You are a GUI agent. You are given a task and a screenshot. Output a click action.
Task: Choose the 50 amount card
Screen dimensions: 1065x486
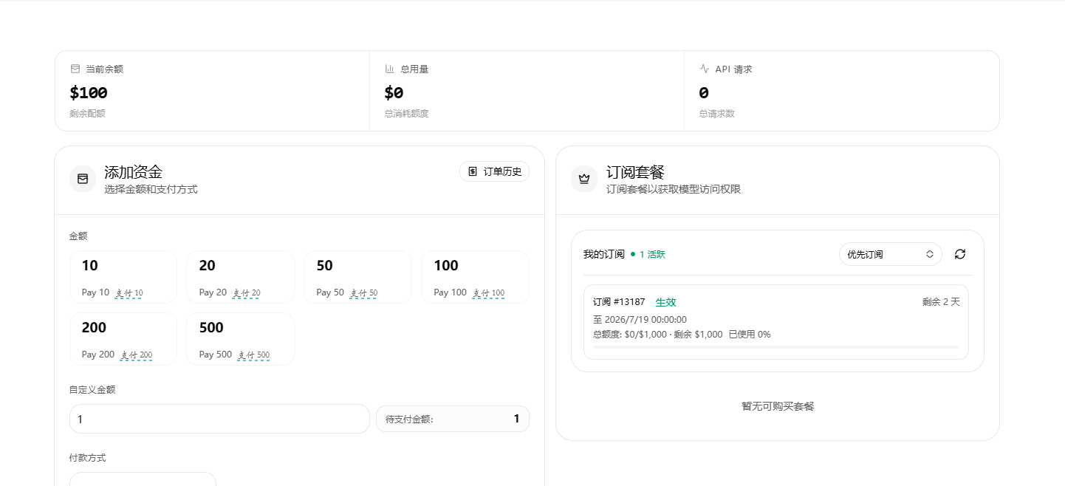[x=357, y=277]
